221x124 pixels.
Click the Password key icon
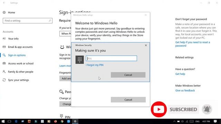point(61,92)
